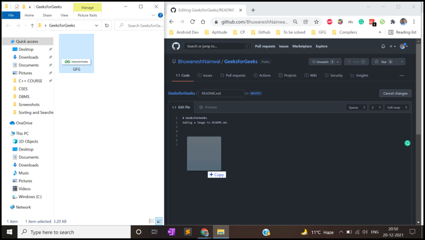
Task: Click Chrome profile avatar
Action: click(x=403, y=22)
